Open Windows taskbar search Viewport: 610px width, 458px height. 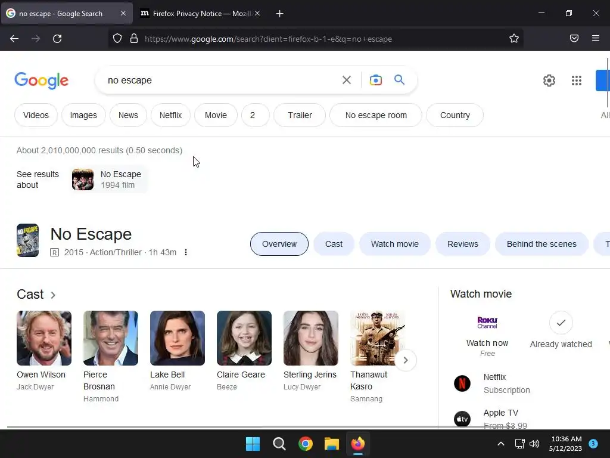point(279,444)
